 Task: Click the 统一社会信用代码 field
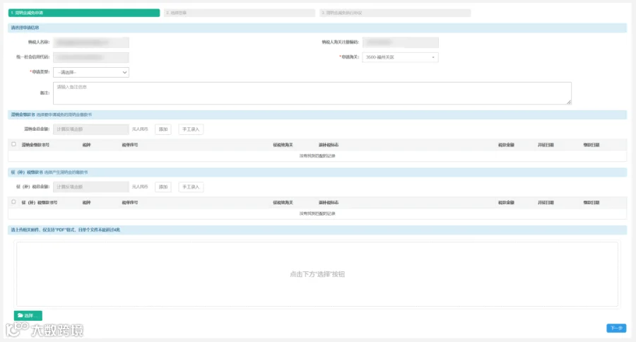91,57
